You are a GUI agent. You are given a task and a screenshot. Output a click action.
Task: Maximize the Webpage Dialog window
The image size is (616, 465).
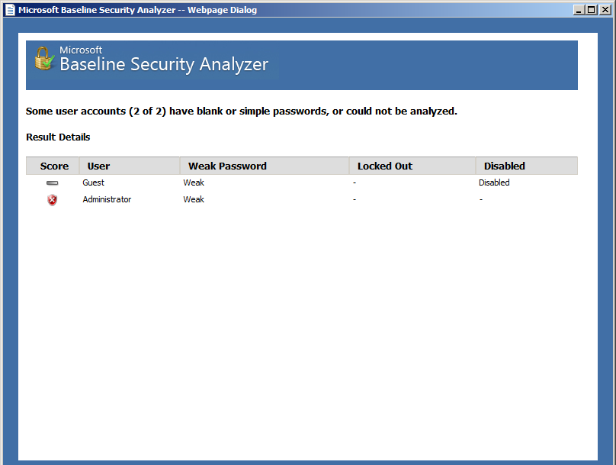[592, 10]
